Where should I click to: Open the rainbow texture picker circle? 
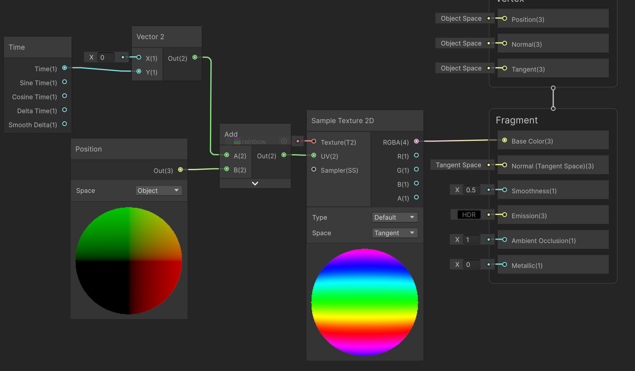pos(284,141)
